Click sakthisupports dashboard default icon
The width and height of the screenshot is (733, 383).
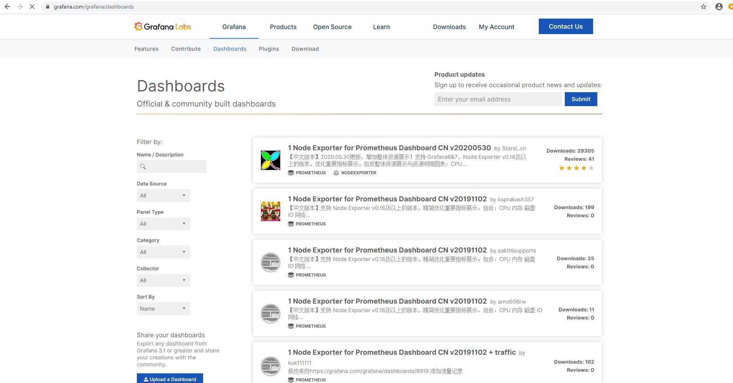click(271, 263)
